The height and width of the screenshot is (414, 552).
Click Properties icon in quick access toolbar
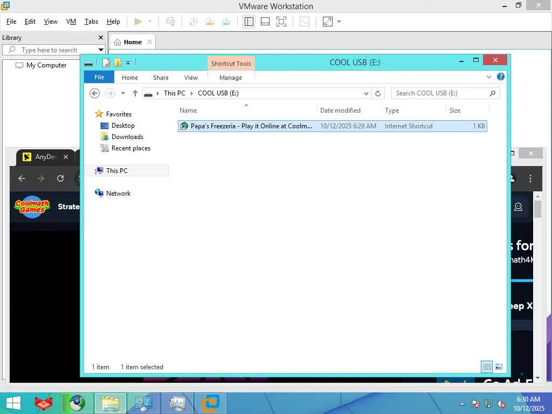106,63
